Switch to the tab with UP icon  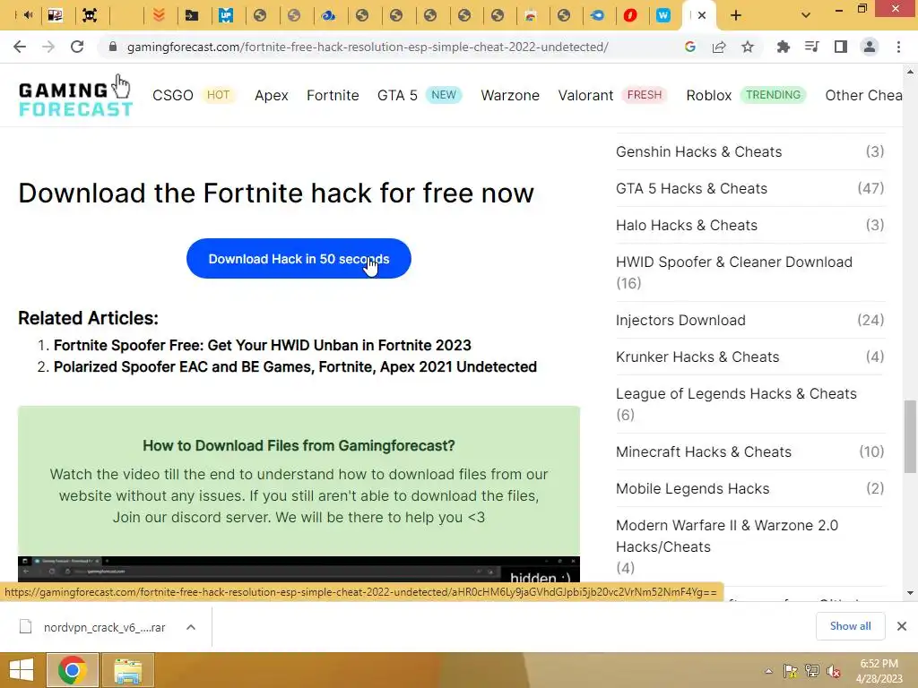point(226,15)
